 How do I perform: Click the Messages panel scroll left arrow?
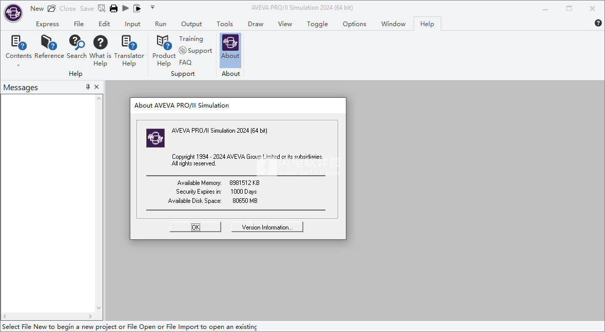(5, 316)
